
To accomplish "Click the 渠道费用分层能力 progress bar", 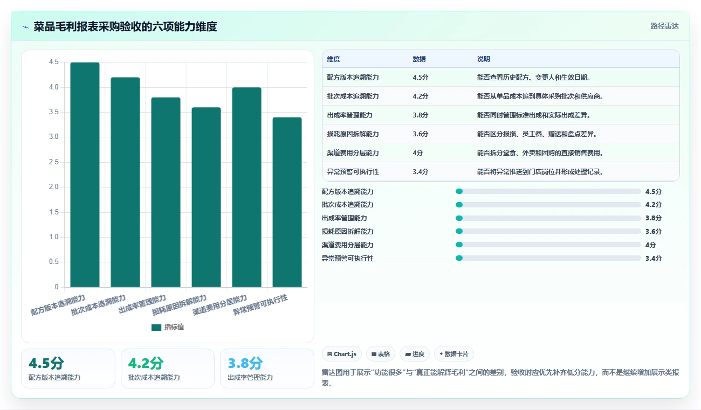I will point(548,245).
